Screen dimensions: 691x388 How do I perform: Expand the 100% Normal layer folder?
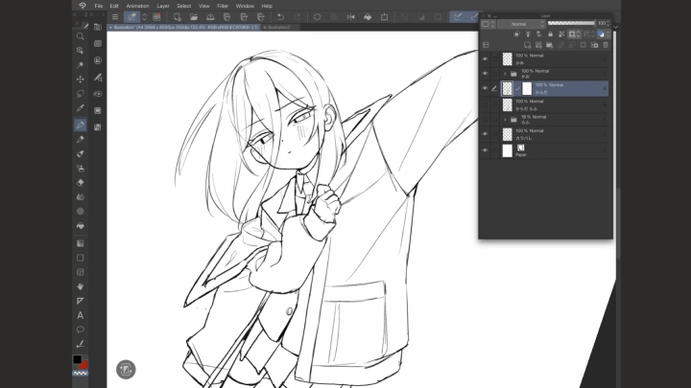[x=505, y=73]
